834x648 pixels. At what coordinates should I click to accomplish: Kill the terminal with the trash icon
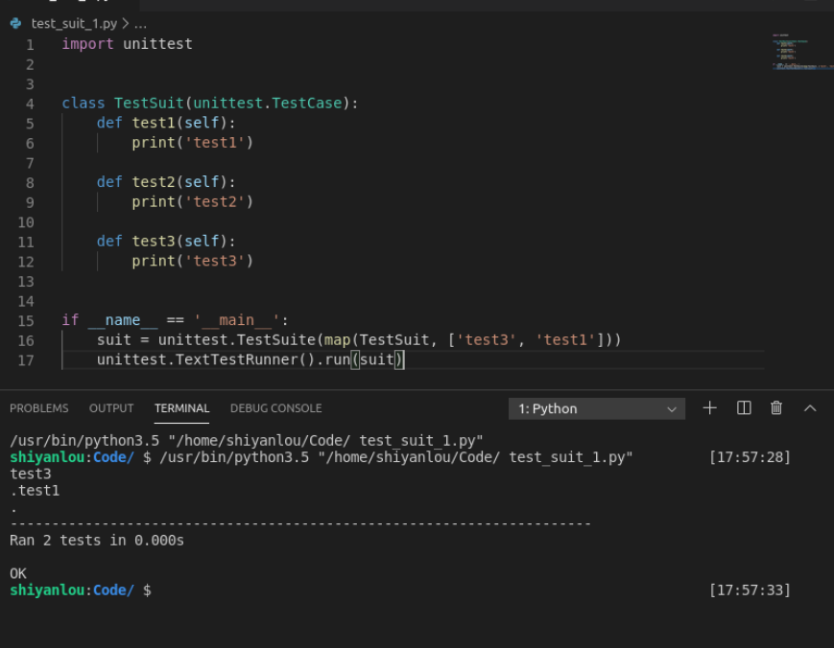[x=776, y=408]
